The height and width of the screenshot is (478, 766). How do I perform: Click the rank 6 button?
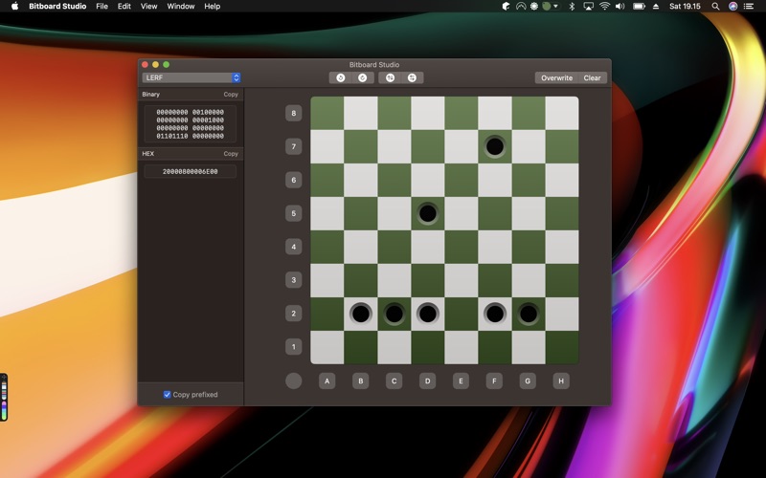pos(294,180)
